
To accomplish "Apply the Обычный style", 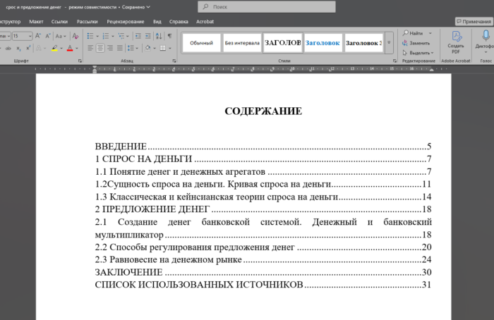I will [201, 43].
